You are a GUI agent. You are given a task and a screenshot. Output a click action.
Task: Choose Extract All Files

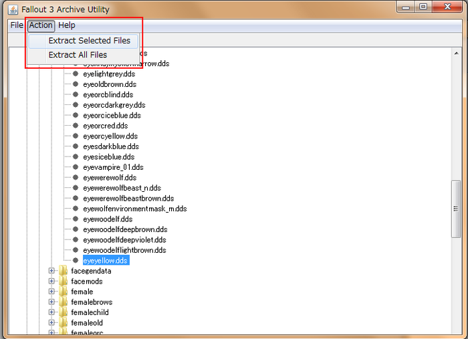coord(84,55)
